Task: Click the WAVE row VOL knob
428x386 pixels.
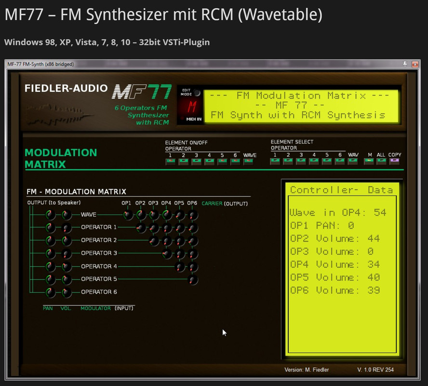Action: coord(66,215)
